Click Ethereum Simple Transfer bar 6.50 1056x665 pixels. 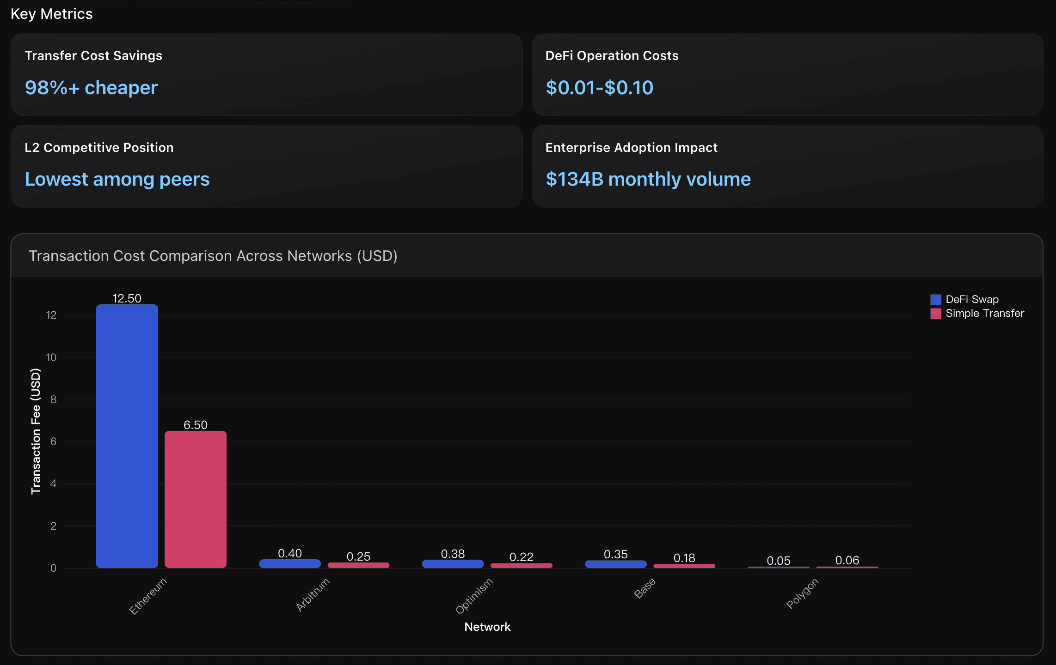click(x=196, y=499)
